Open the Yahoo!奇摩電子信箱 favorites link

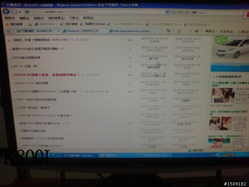[125, 24]
